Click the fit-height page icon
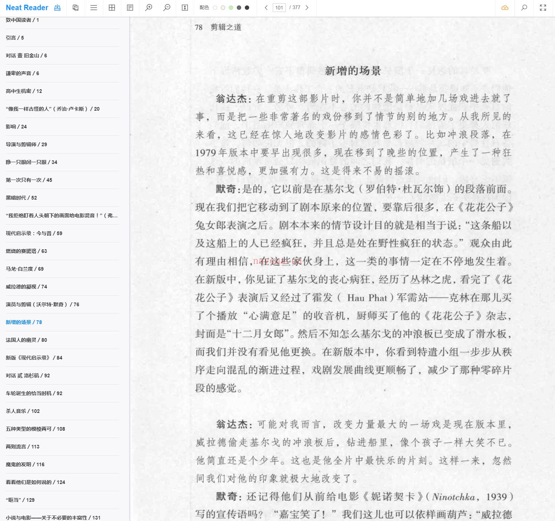The height and width of the screenshot is (521, 555). coord(185,8)
